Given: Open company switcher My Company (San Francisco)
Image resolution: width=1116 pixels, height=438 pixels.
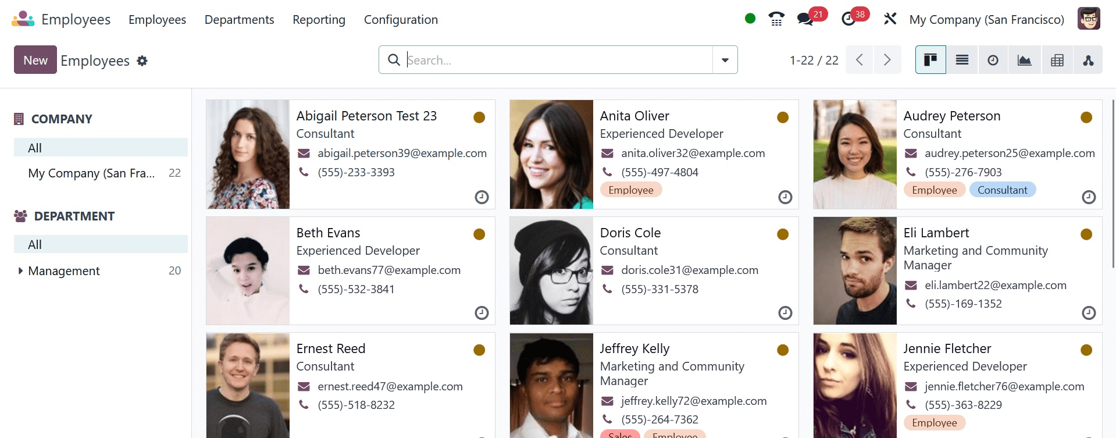Looking at the screenshot, I should (986, 19).
